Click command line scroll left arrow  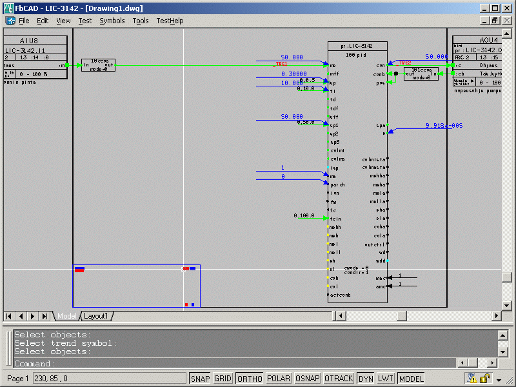tap(462, 363)
